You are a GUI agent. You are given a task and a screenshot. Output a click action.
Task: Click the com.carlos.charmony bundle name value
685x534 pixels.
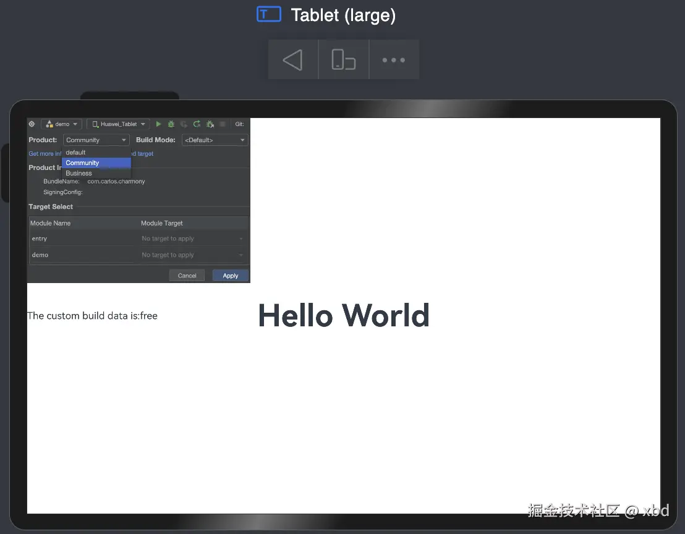(x=116, y=181)
